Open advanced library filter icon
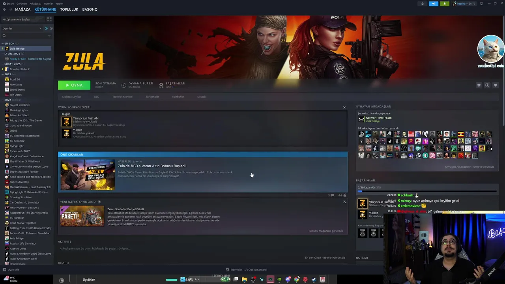This screenshot has height=284, width=505. (x=49, y=36)
